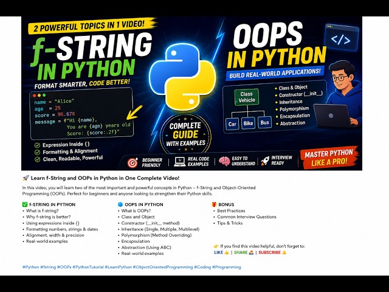
Task: Click the 'Inheritance' item in banner list
Action: tap(291, 102)
